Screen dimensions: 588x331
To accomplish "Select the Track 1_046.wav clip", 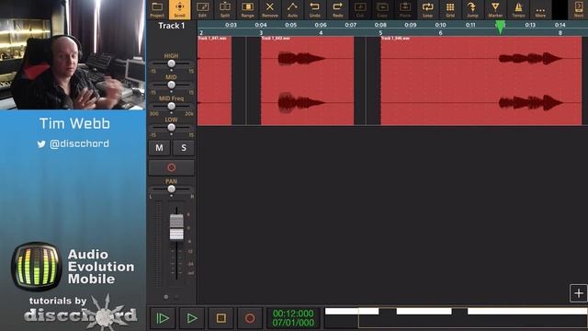I will (481, 81).
